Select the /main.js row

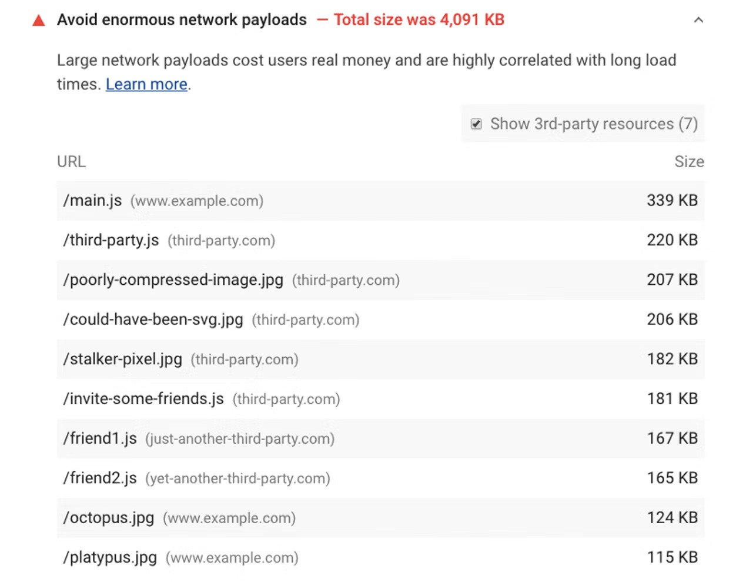tap(92, 201)
